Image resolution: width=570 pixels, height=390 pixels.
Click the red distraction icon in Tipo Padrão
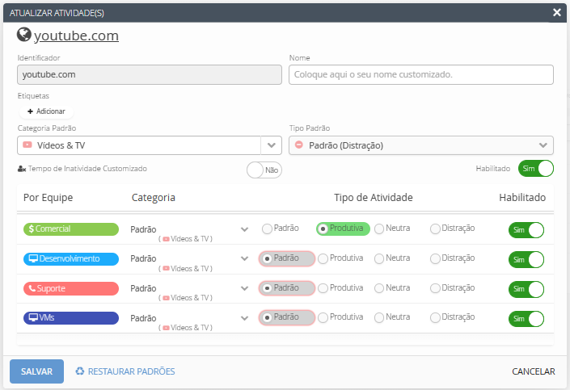[x=299, y=145]
